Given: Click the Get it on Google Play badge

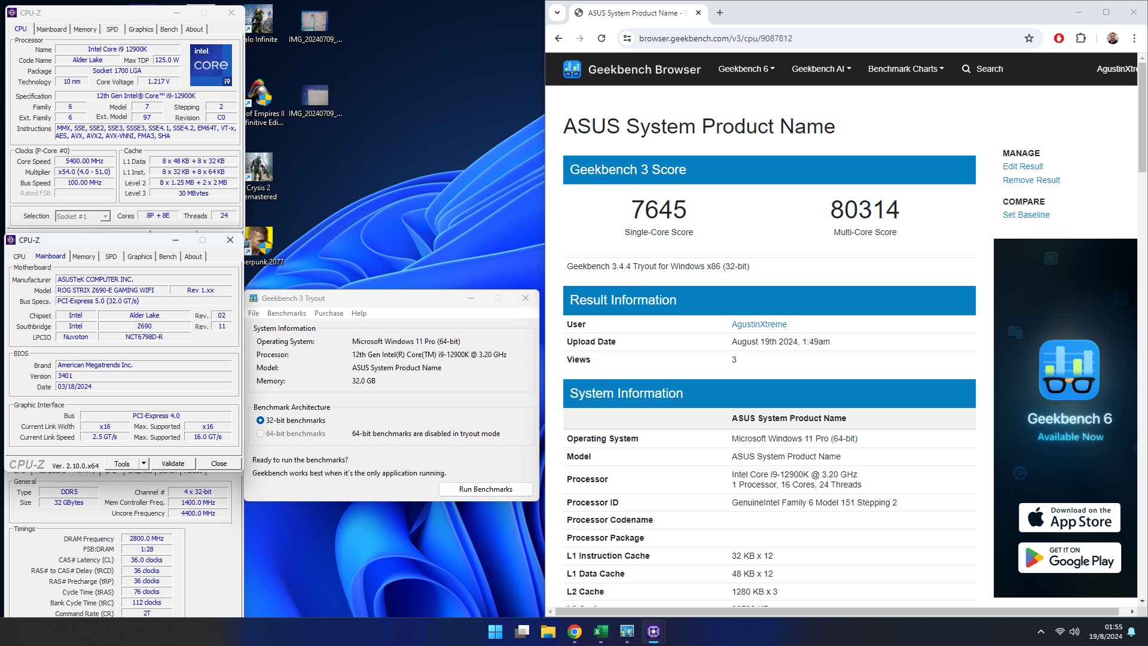Looking at the screenshot, I should [x=1070, y=557].
